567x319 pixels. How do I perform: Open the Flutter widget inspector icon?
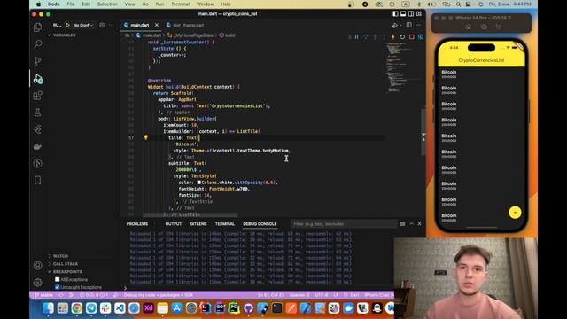(x=421, y=37)
